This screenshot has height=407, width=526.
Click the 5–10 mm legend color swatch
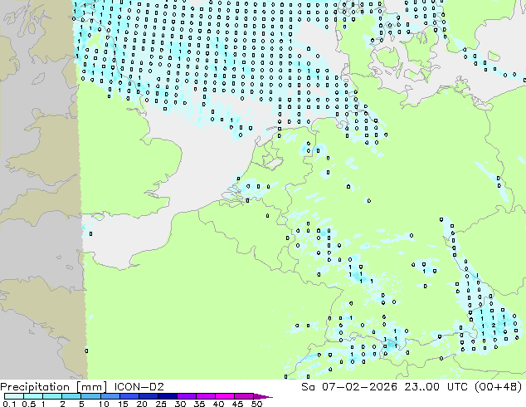coord(90,396)
